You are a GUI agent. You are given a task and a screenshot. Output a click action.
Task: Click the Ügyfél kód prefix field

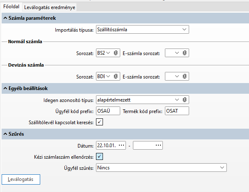pyautogui.click(x=107, y=111)
